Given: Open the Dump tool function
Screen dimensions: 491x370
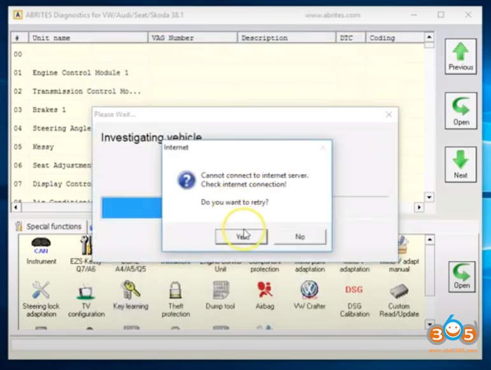Looking at the screenshot, I should tap(220, 295).
